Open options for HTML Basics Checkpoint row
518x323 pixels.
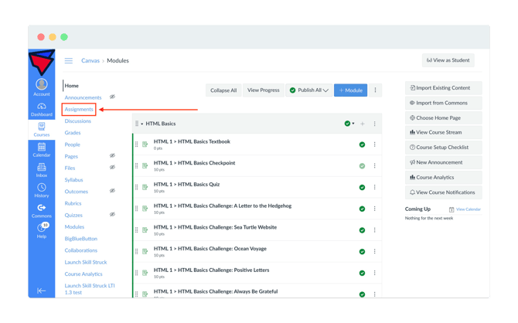coord(375,166)
